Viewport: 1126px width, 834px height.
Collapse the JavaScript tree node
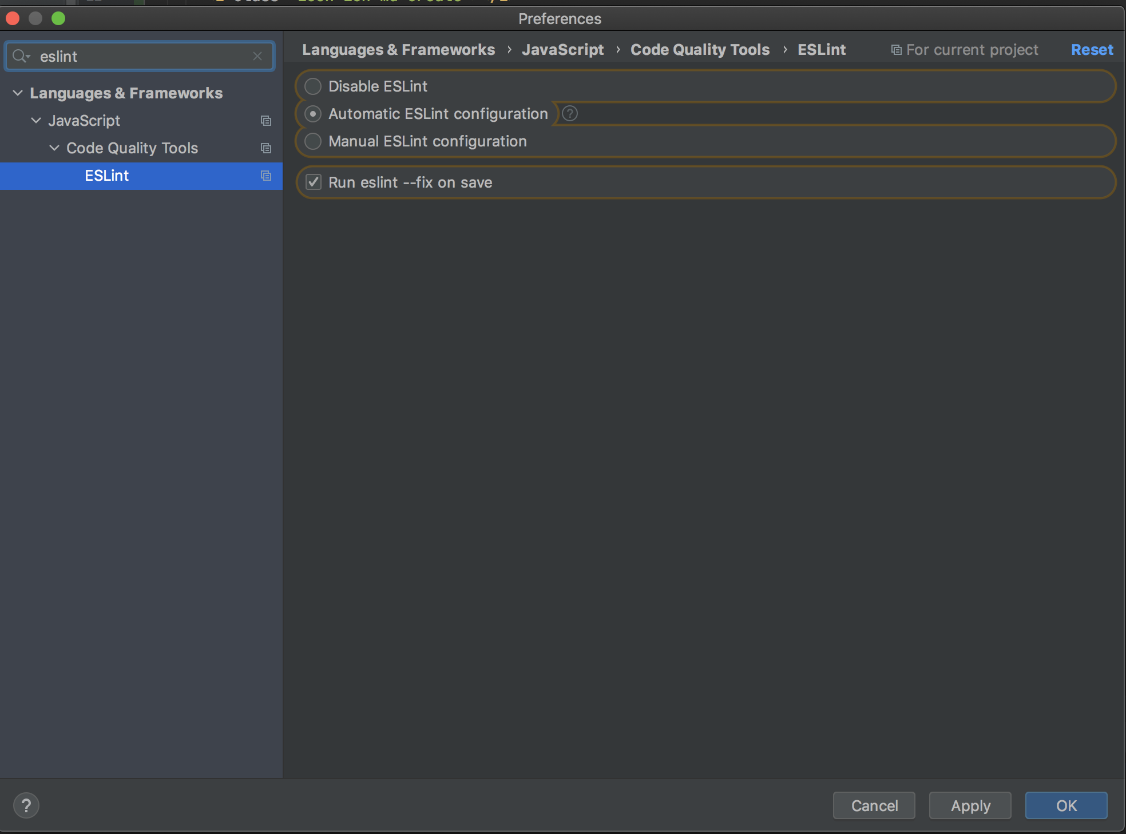(x=36, y=120)
